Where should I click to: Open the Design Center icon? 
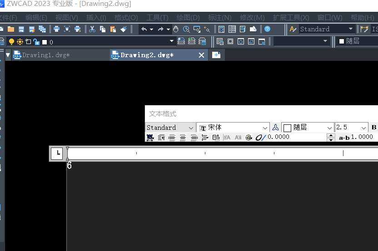click(232, 29)
